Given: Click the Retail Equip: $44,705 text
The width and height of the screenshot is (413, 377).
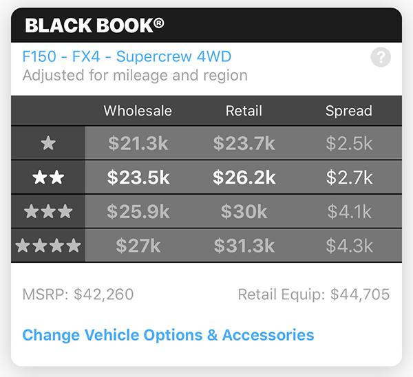Looking at the screenshot, I should point(314,295).
